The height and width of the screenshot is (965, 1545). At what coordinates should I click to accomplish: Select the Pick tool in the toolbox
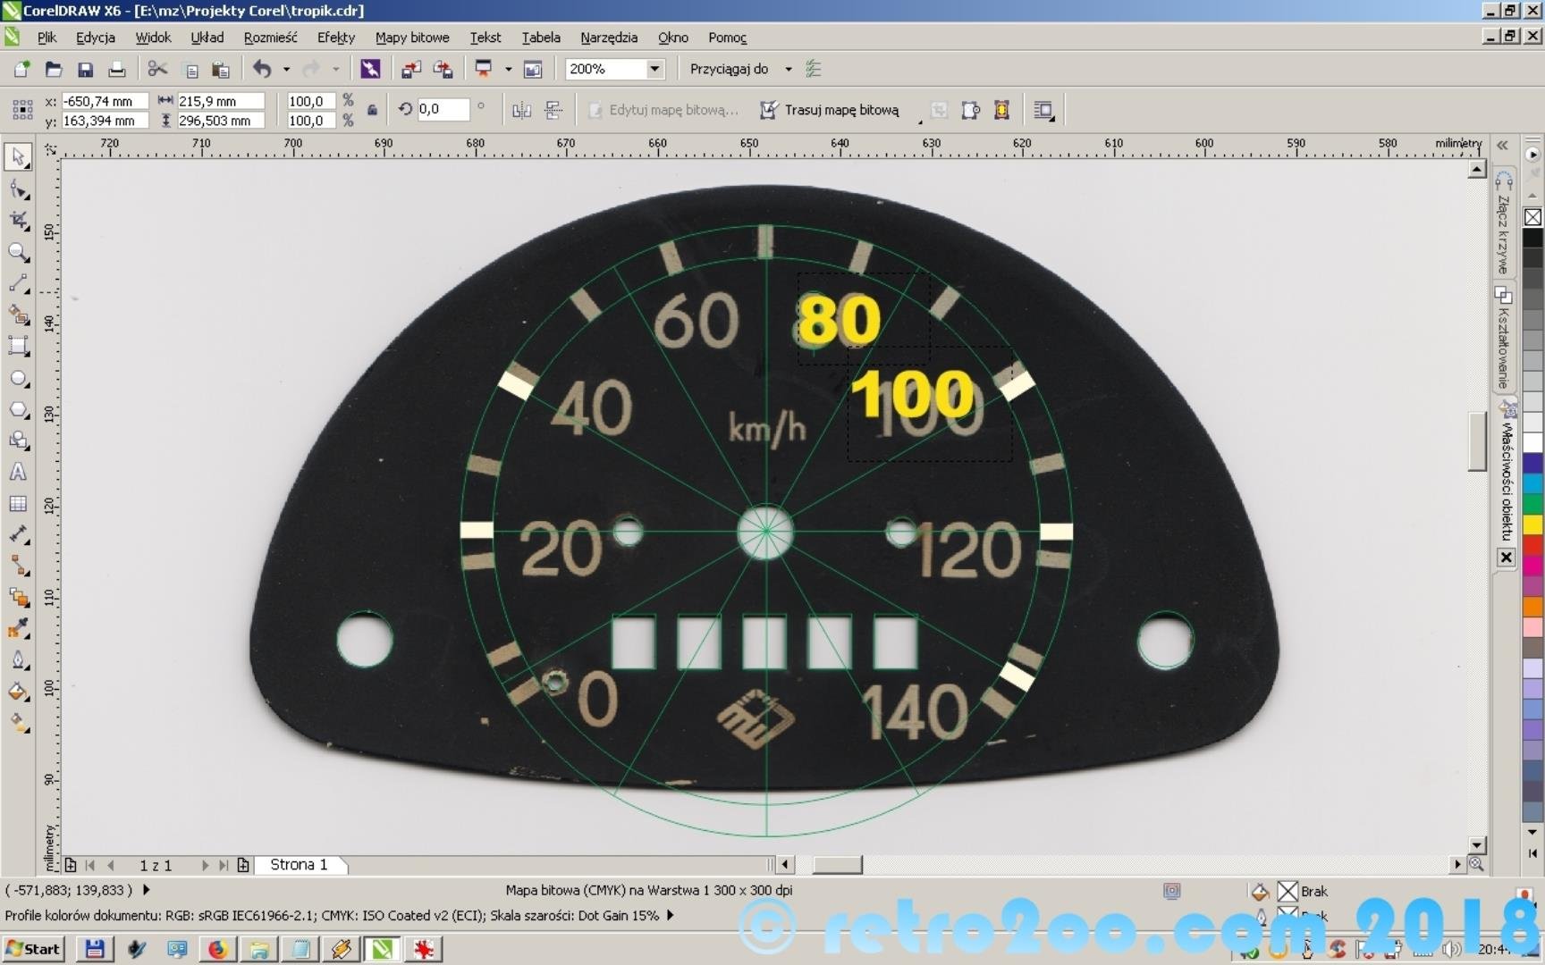[18, 157]
